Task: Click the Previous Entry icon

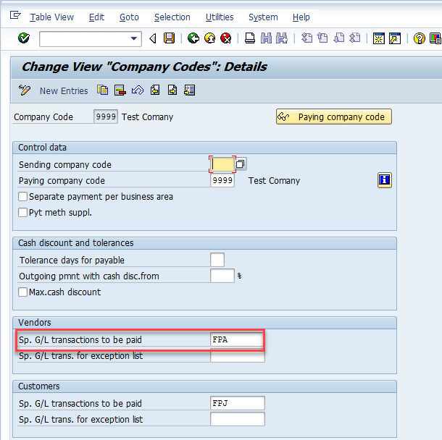Action: [155, 90]
